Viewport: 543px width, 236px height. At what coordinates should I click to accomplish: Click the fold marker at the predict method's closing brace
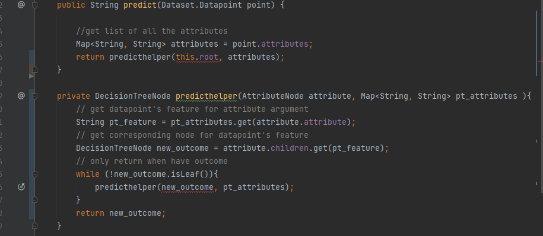coord(34,70)
